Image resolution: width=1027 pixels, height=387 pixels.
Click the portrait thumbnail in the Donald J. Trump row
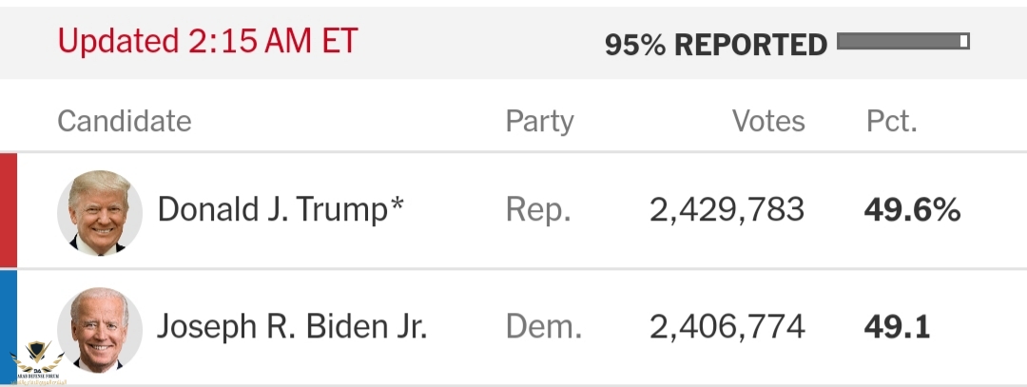click(100, 212)
